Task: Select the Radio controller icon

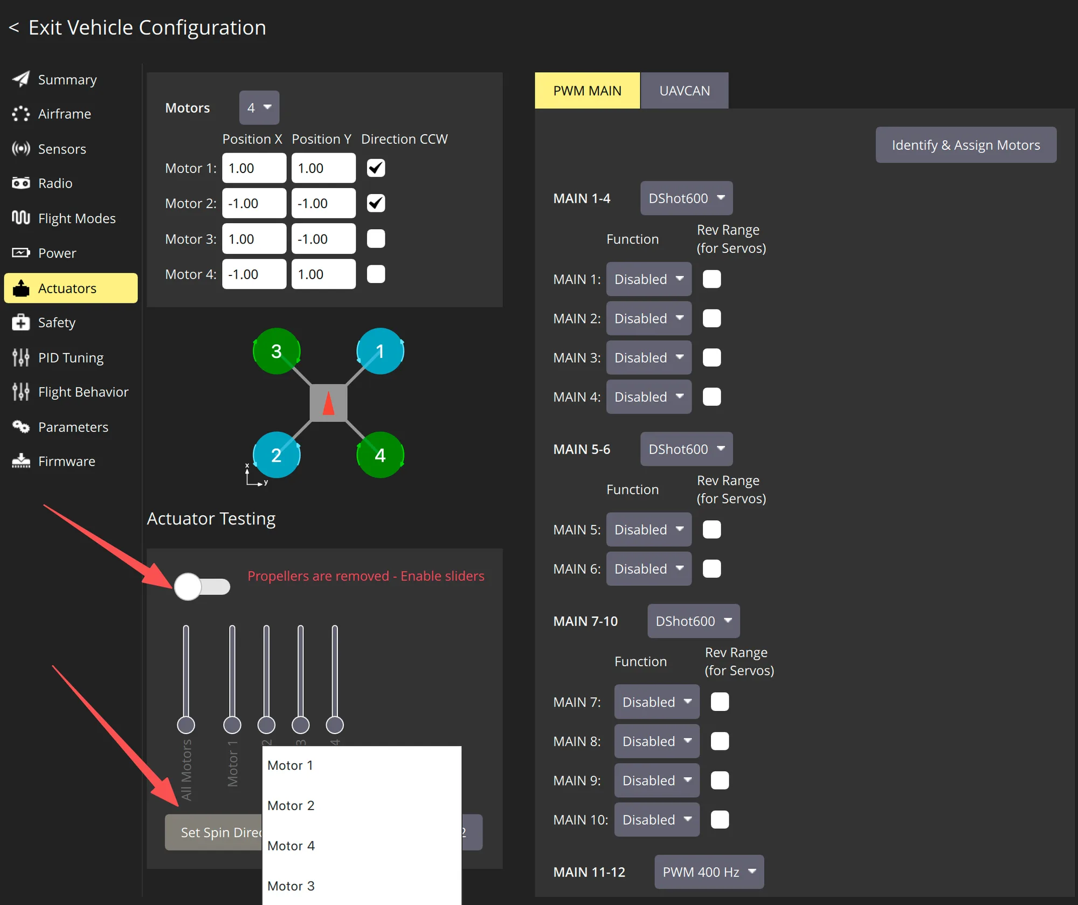Action: [21, 183]
